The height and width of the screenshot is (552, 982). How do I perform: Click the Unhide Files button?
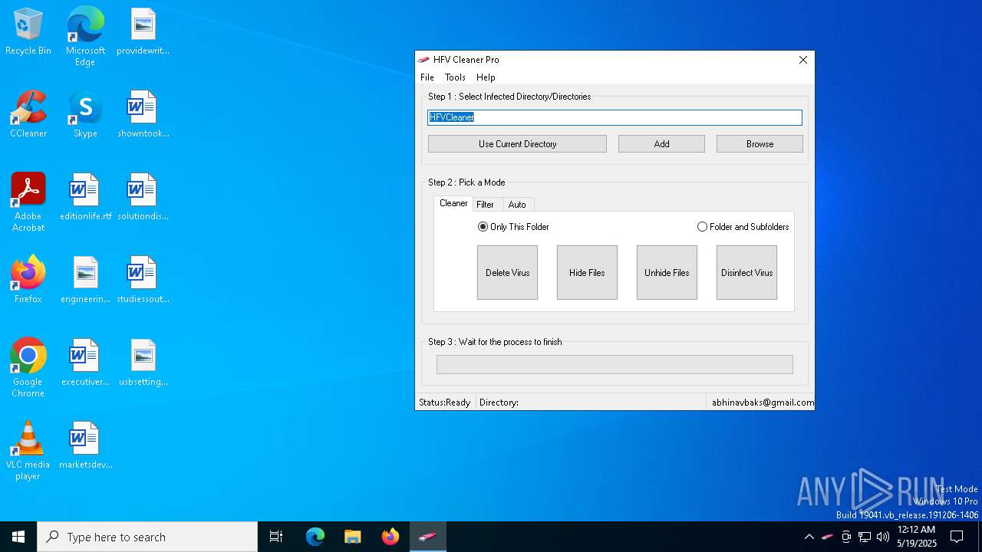point(667,273)
